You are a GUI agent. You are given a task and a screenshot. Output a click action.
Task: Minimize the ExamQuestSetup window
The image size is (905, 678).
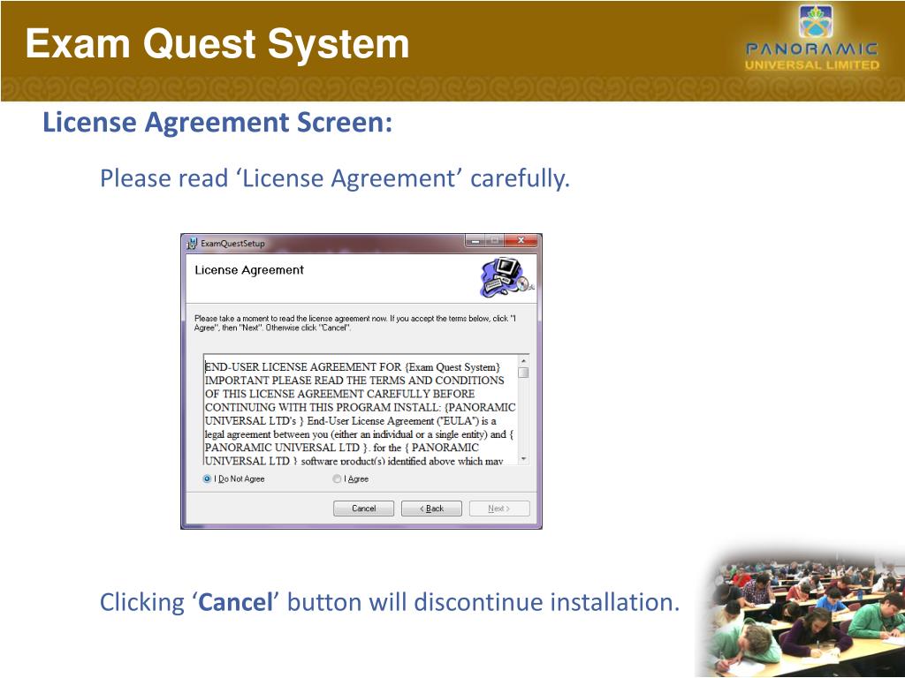[475, 240]
